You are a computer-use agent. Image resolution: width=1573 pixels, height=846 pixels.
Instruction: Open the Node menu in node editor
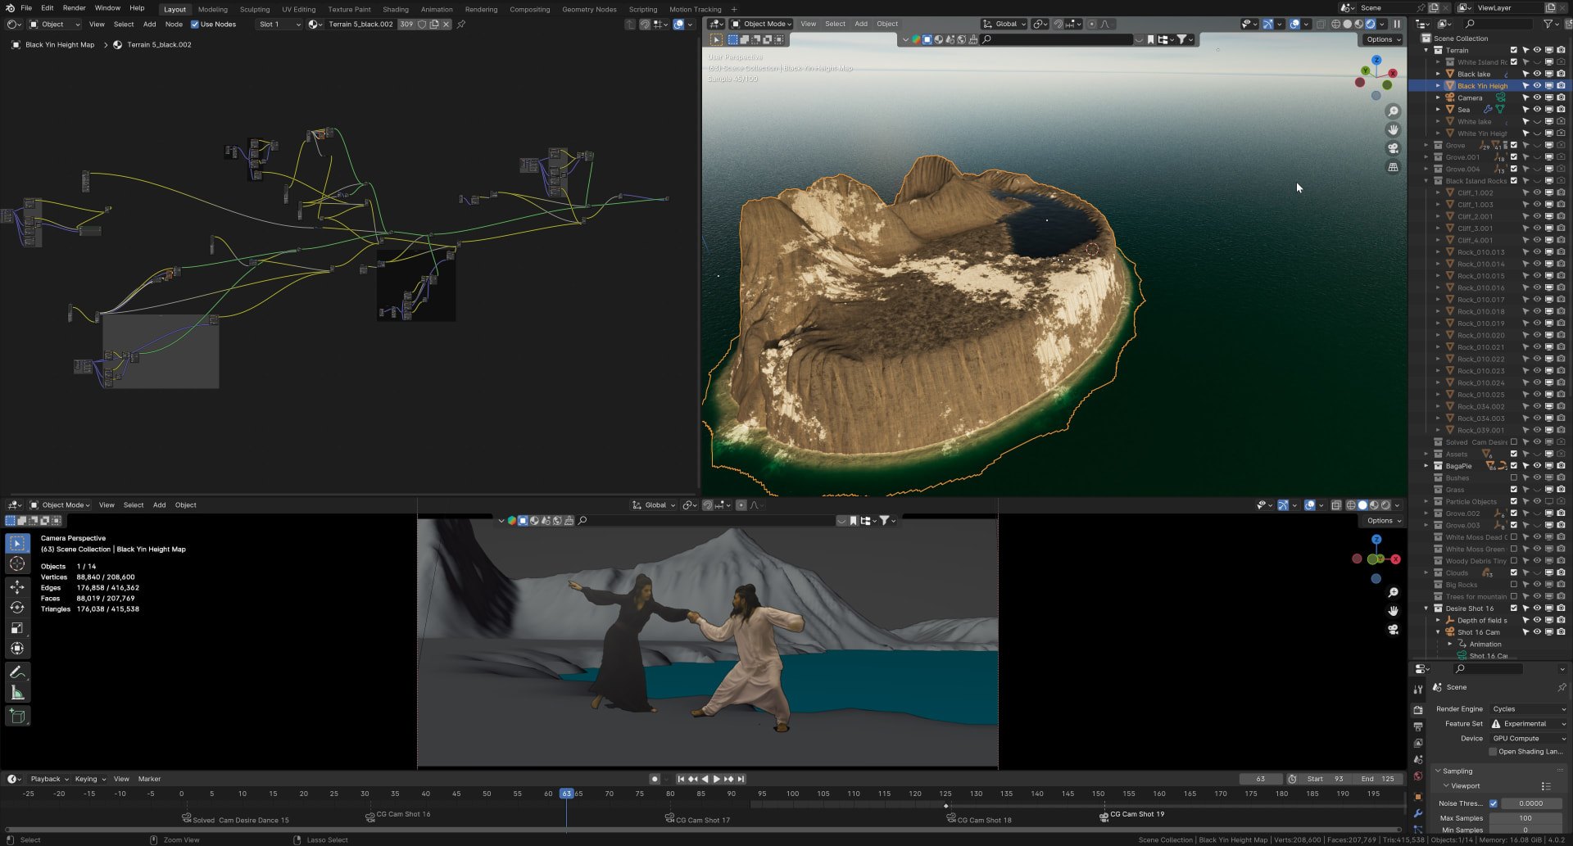coord(174,25)
